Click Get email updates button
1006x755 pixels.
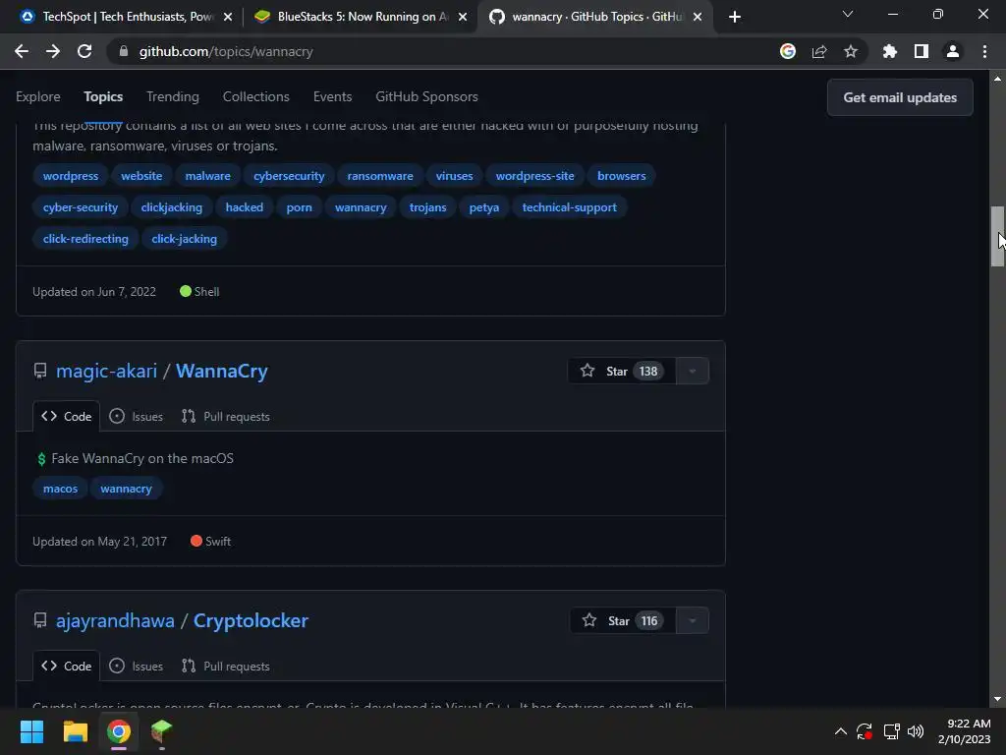coord(900,97)
